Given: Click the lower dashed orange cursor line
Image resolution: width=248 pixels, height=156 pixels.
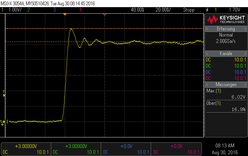Looking at the screenshot, I should tap(104, 42).
